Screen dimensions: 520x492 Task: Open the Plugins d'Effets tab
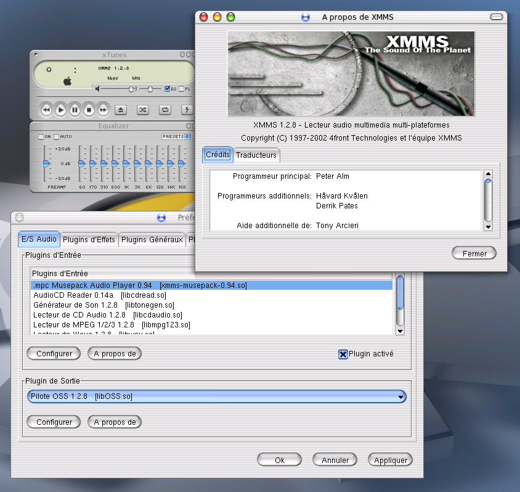89,240
